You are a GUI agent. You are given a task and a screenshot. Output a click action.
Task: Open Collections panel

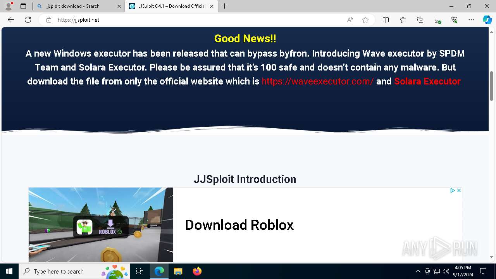(x=420, y=20)
